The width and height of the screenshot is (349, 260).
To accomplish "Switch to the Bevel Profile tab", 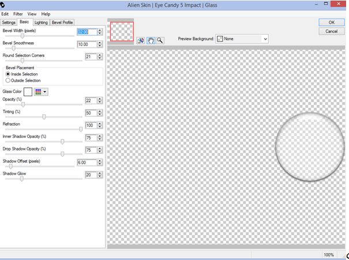I will 62,22.
